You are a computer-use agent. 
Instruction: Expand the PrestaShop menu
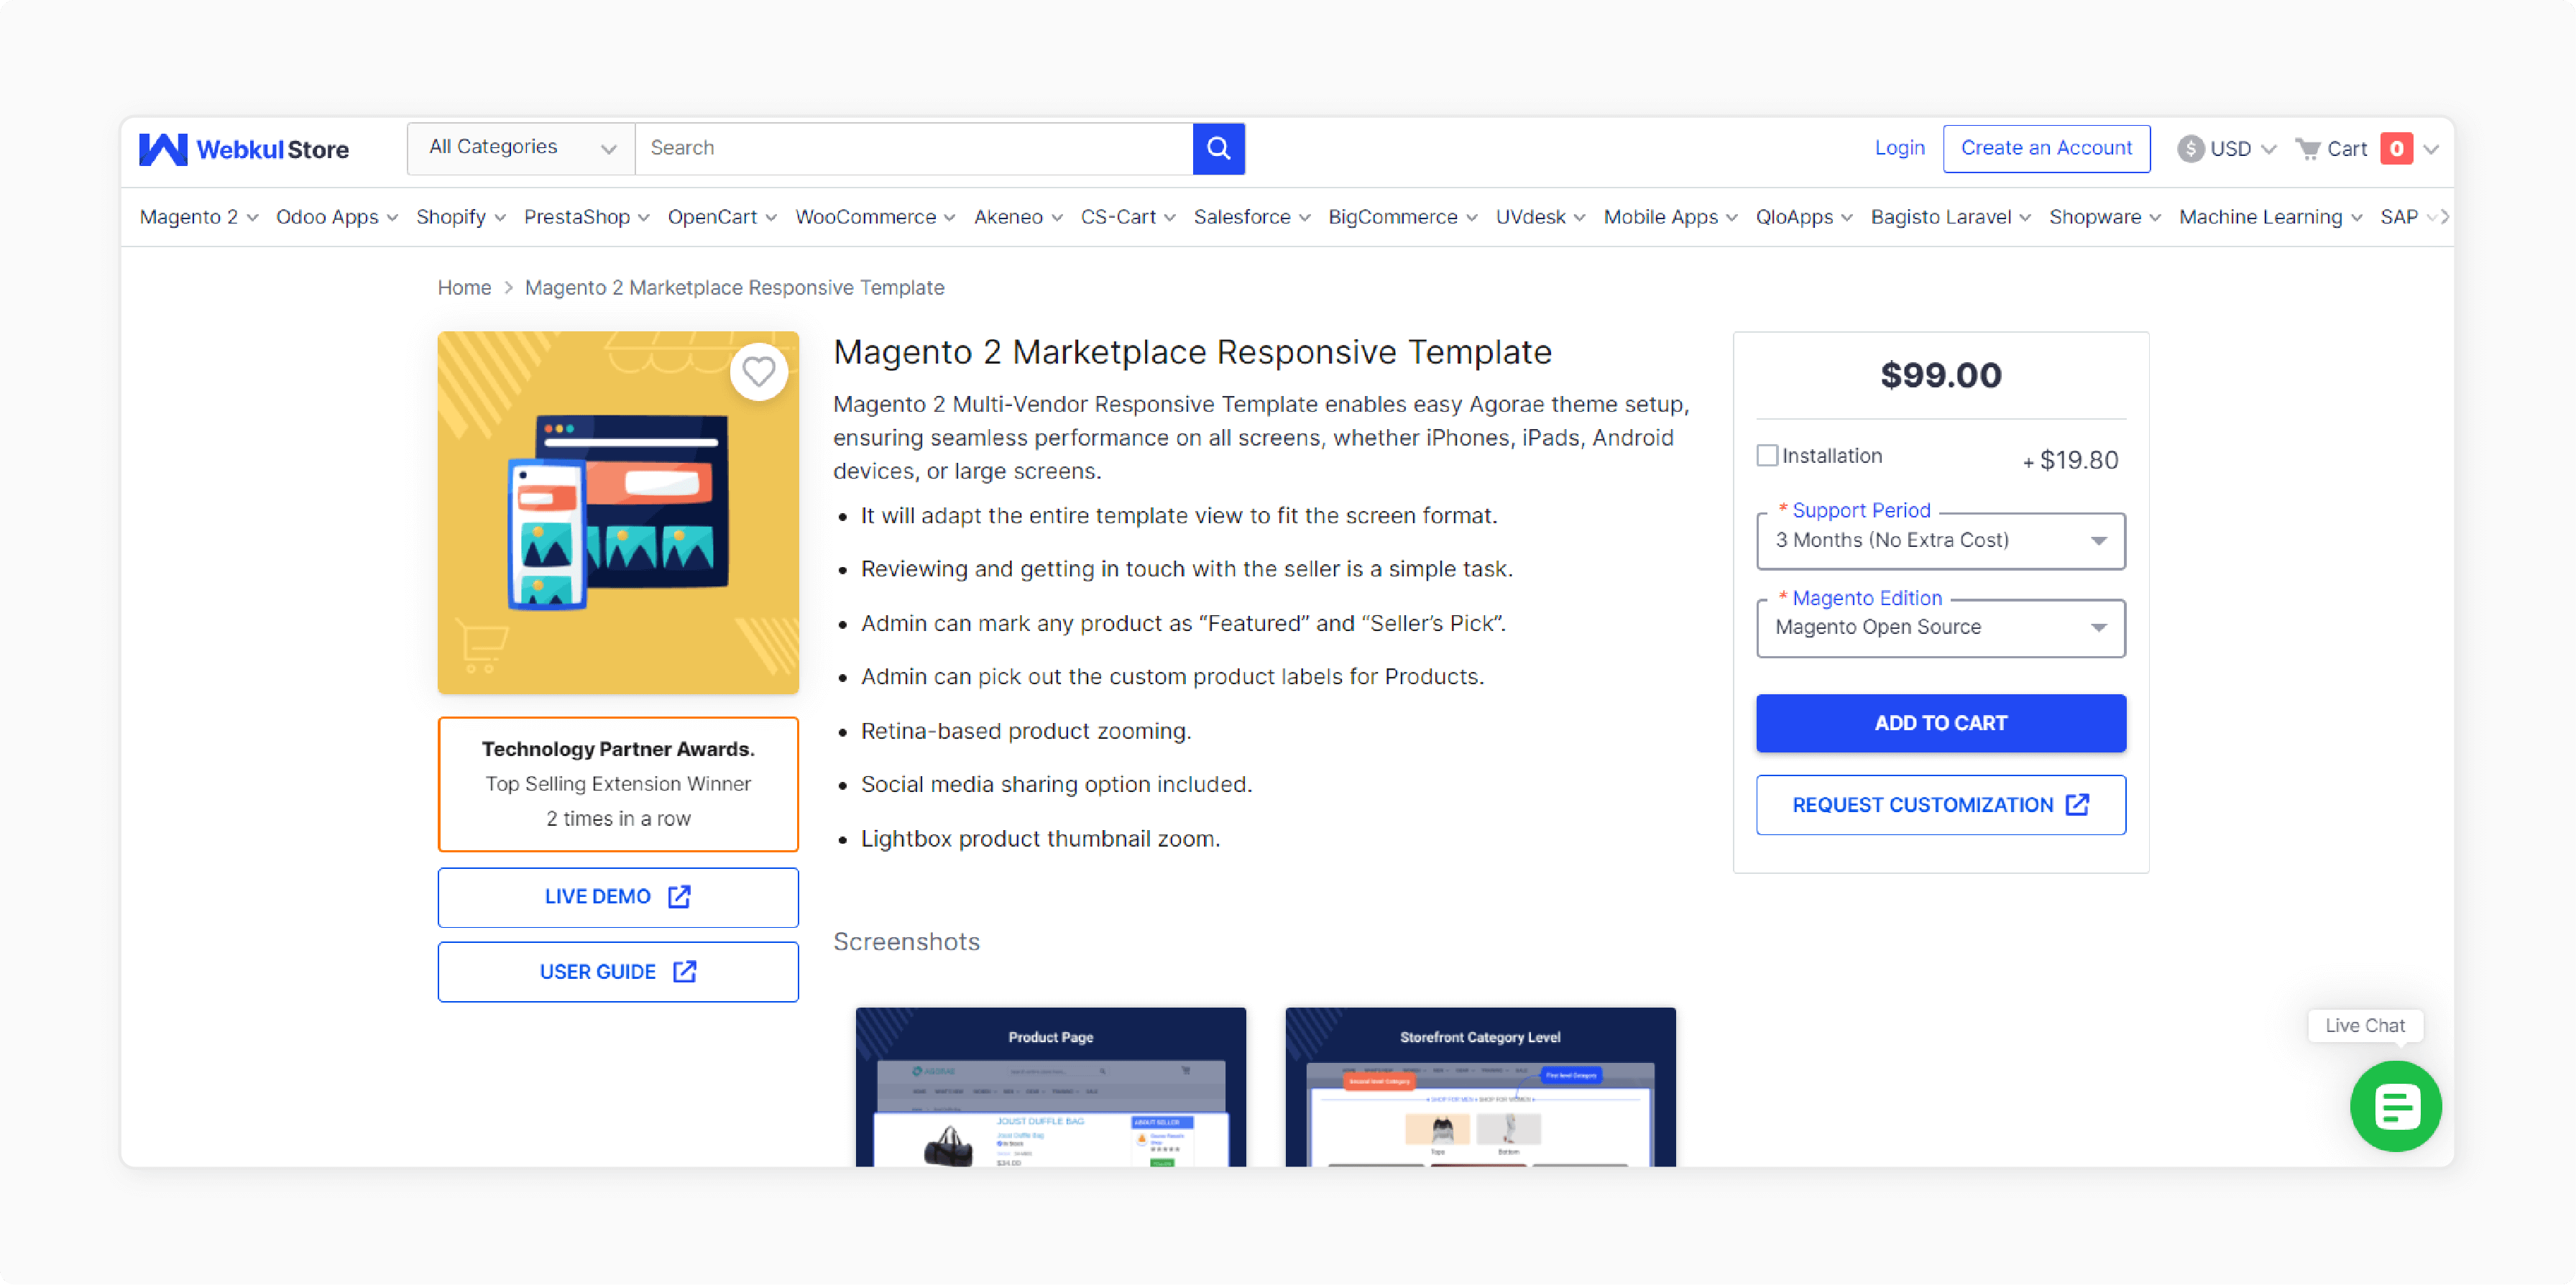pyautogui.click(x=587, y=217)
